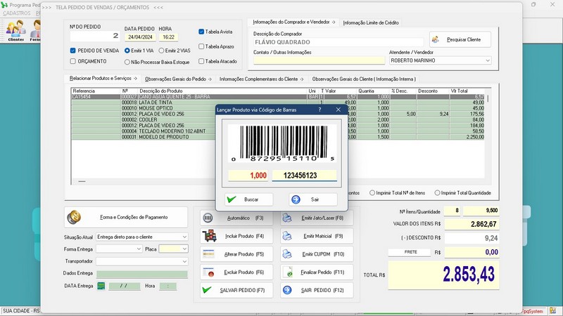Select the MODELO DE PRODUTO row
The height and width of the screenshot is (316, 563).
[278, 137]
